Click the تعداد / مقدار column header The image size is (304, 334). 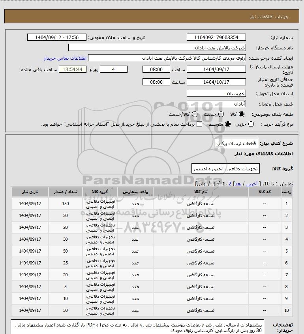coord(65,192)
